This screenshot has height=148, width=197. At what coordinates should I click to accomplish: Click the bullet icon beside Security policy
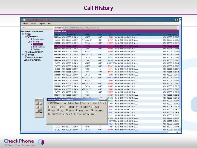pos(31,39)
